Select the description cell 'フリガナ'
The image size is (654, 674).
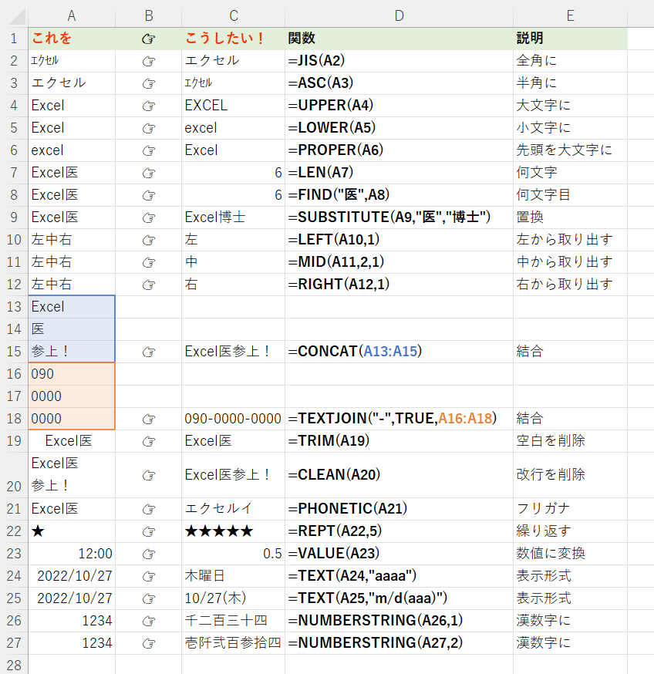pyautogui.click(x=570, y=509)
